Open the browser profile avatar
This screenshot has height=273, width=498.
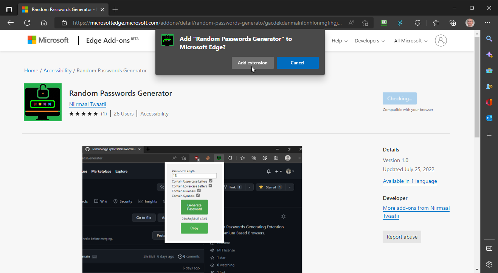[x=470, y=23]
